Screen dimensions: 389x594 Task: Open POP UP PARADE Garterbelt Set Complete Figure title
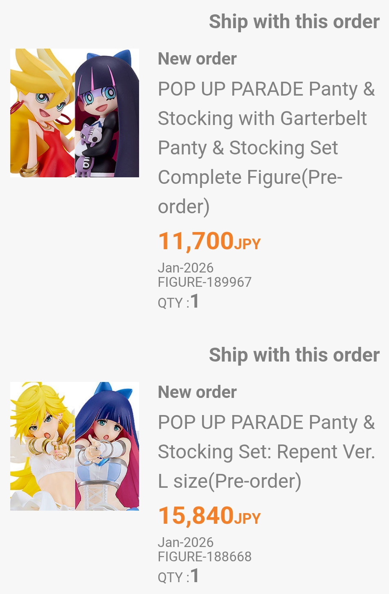coord(267,147)
